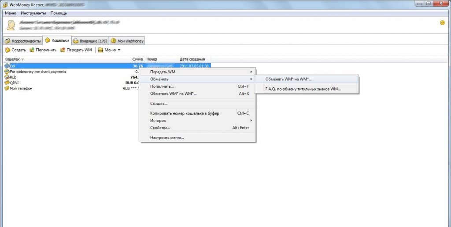Screen dimensions: 451x227
Task: Switch to the Корреспонденты tab
Action: [23, 41]
